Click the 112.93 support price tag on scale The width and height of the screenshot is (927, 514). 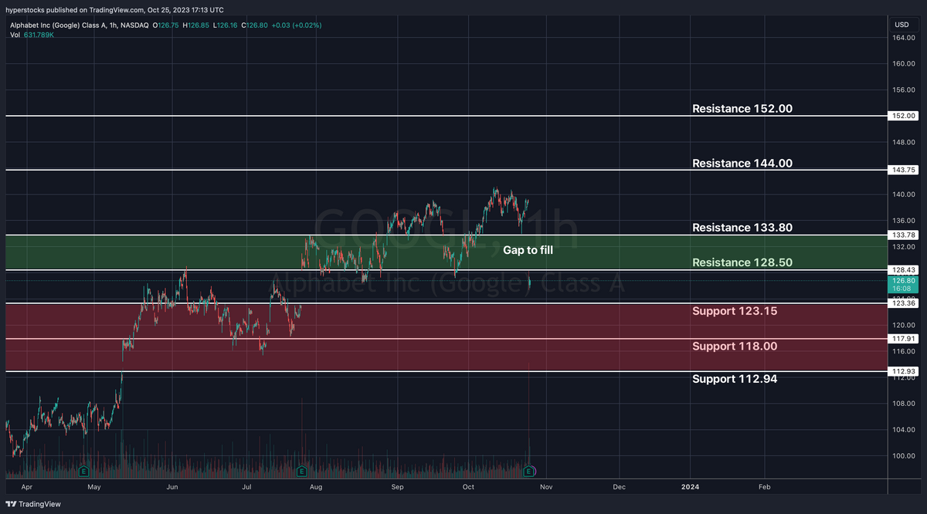pos(902,370)
